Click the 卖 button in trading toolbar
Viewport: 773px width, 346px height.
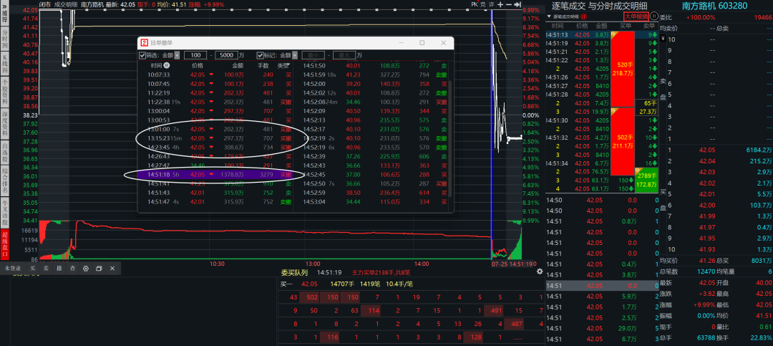tap(47, 269)
